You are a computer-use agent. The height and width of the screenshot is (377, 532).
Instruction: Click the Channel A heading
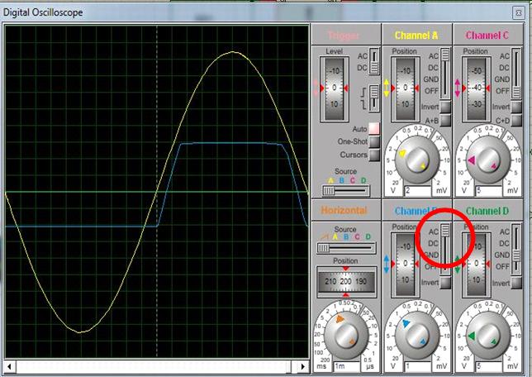click(416, 35)
